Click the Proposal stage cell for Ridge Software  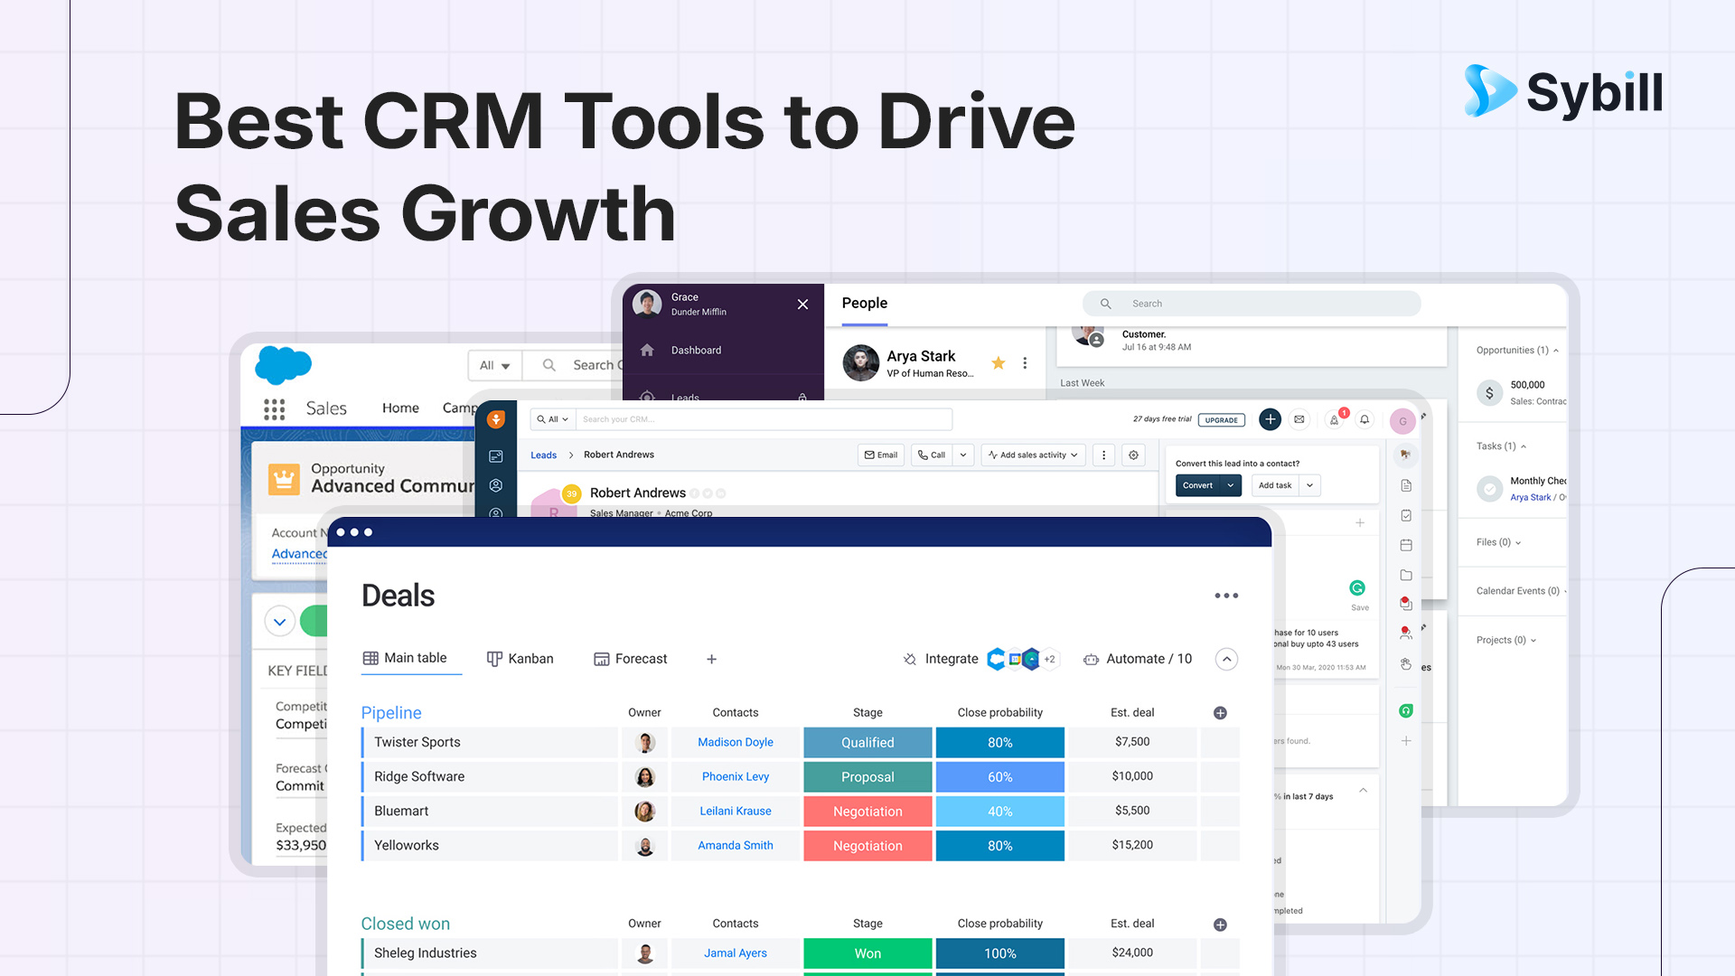[867, 777]
